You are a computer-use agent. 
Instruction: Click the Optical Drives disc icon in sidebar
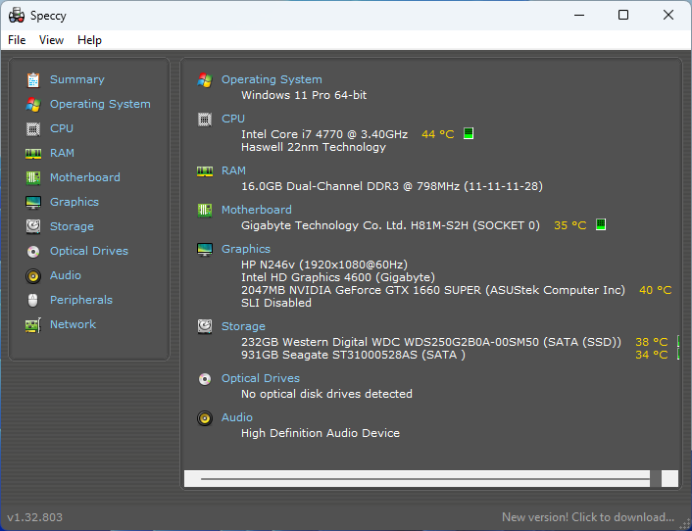[33, 252]
